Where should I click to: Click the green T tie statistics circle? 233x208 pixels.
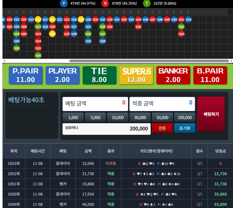[x=147, y=4]
